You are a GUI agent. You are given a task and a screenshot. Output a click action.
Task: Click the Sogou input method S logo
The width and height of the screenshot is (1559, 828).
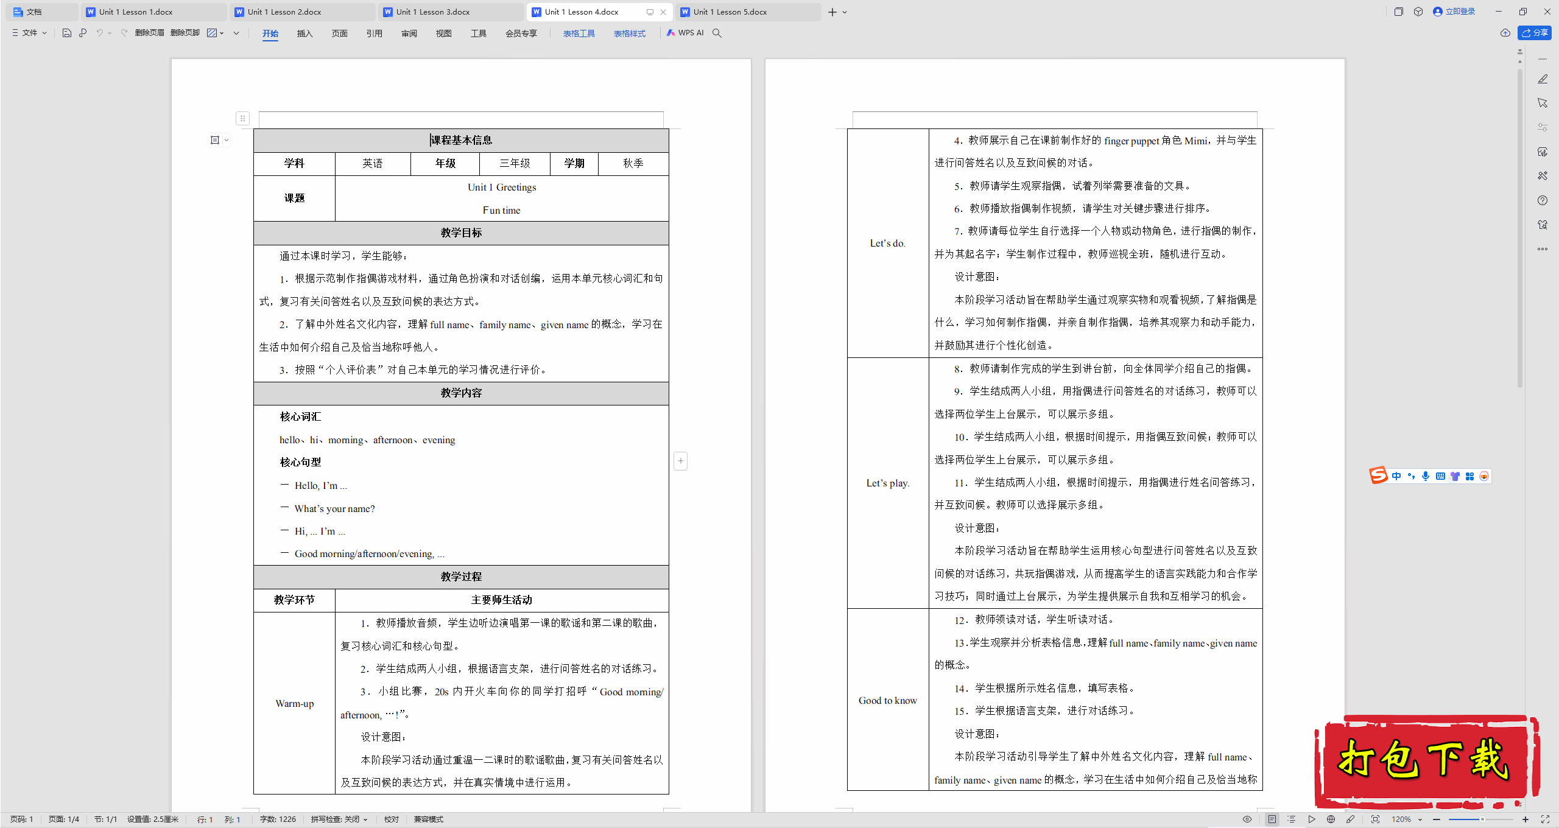point(1378,475)
